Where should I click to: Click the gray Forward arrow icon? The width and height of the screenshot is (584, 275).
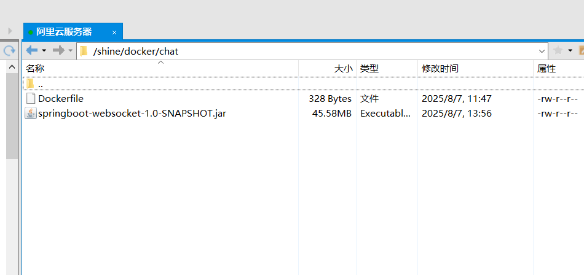point(58,50)
